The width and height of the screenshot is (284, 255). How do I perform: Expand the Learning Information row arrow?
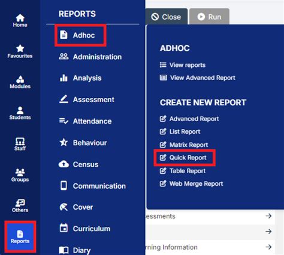268,247
